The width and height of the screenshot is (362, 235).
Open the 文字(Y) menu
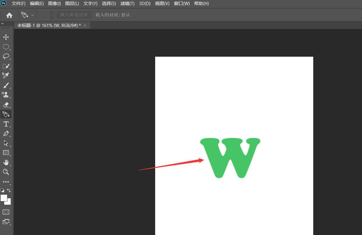[x=90, y=4]
